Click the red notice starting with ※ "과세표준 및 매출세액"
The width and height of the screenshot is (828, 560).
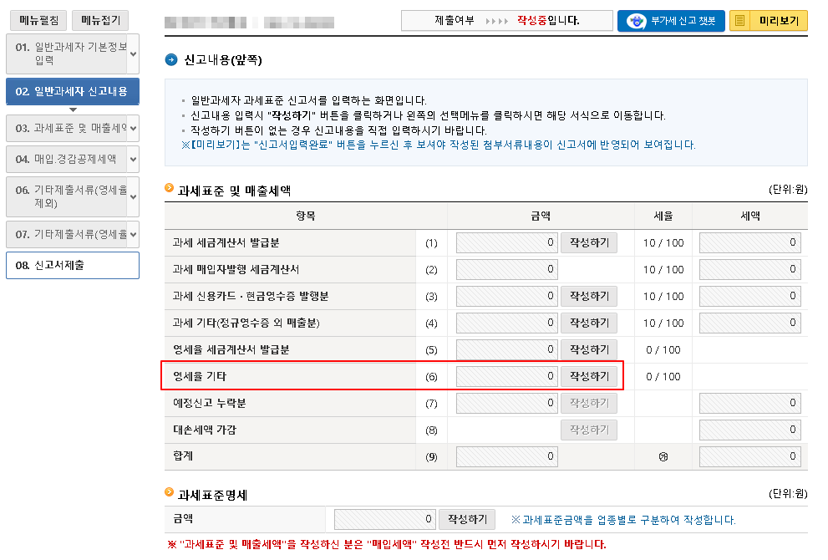pos(387,544)
